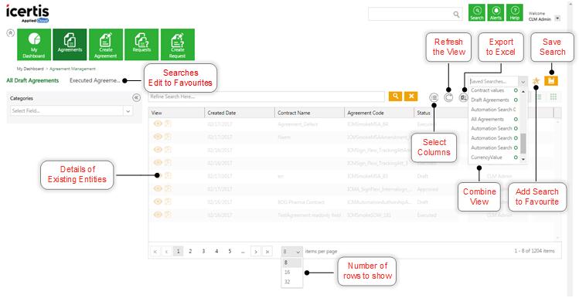Switch to the tile grid view
Image resolution: width=579 pixels, height=298 pixels.
tap(553, 97)
